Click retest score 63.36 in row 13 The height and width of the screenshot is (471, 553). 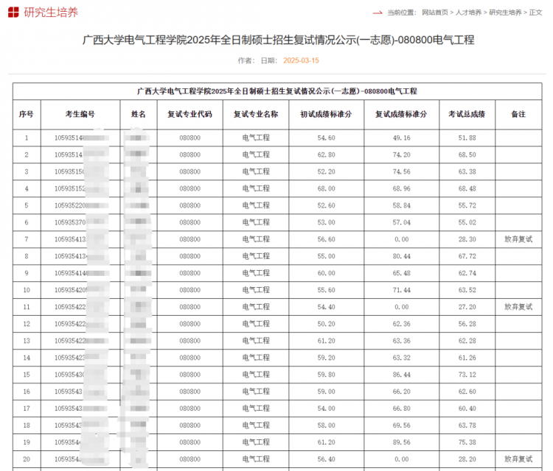(401, 341)
